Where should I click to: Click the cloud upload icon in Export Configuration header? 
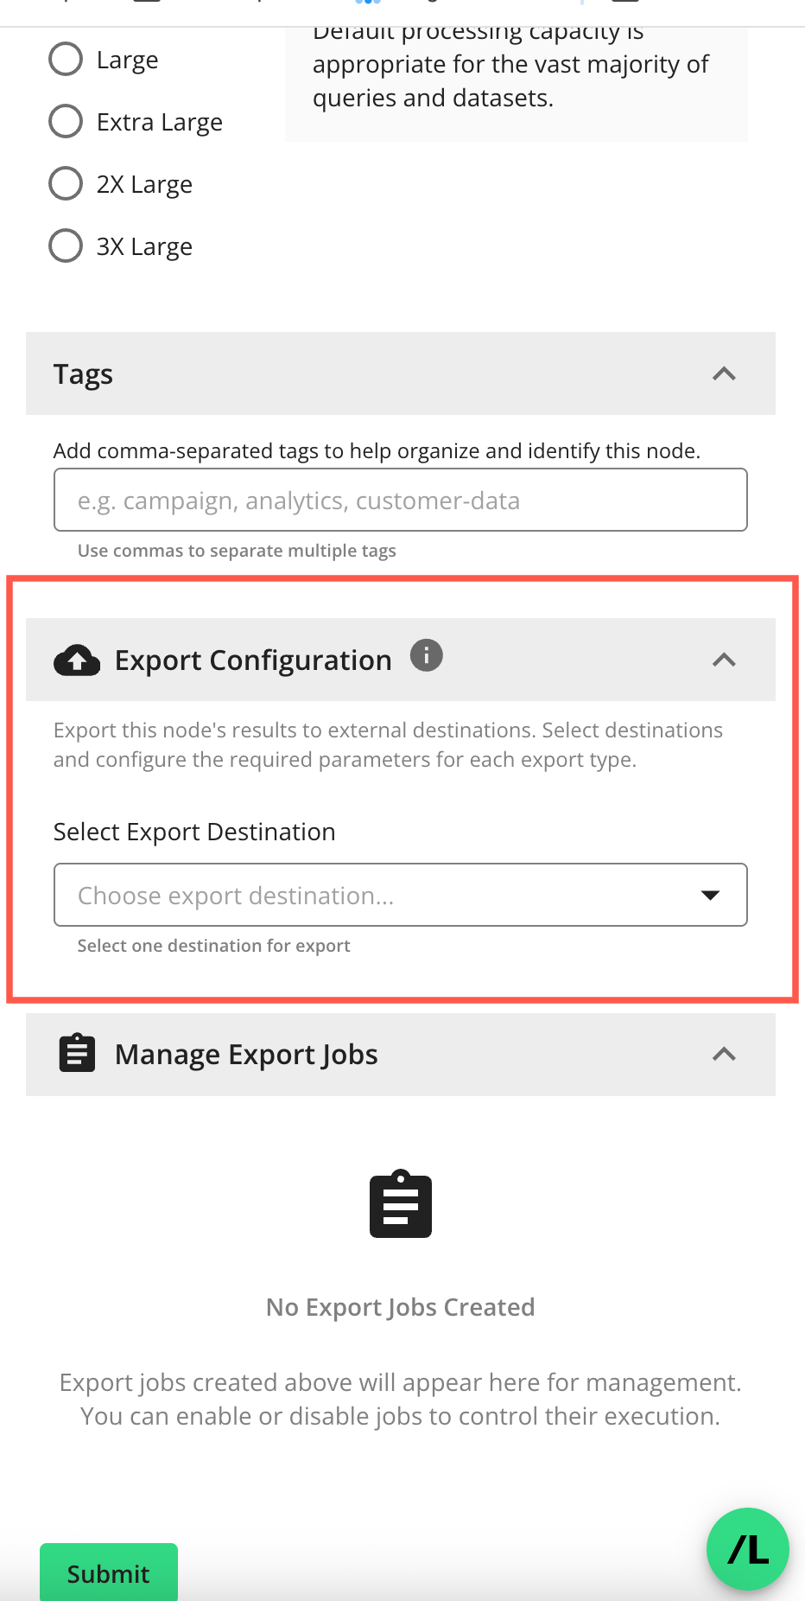[x=76, y=660]
